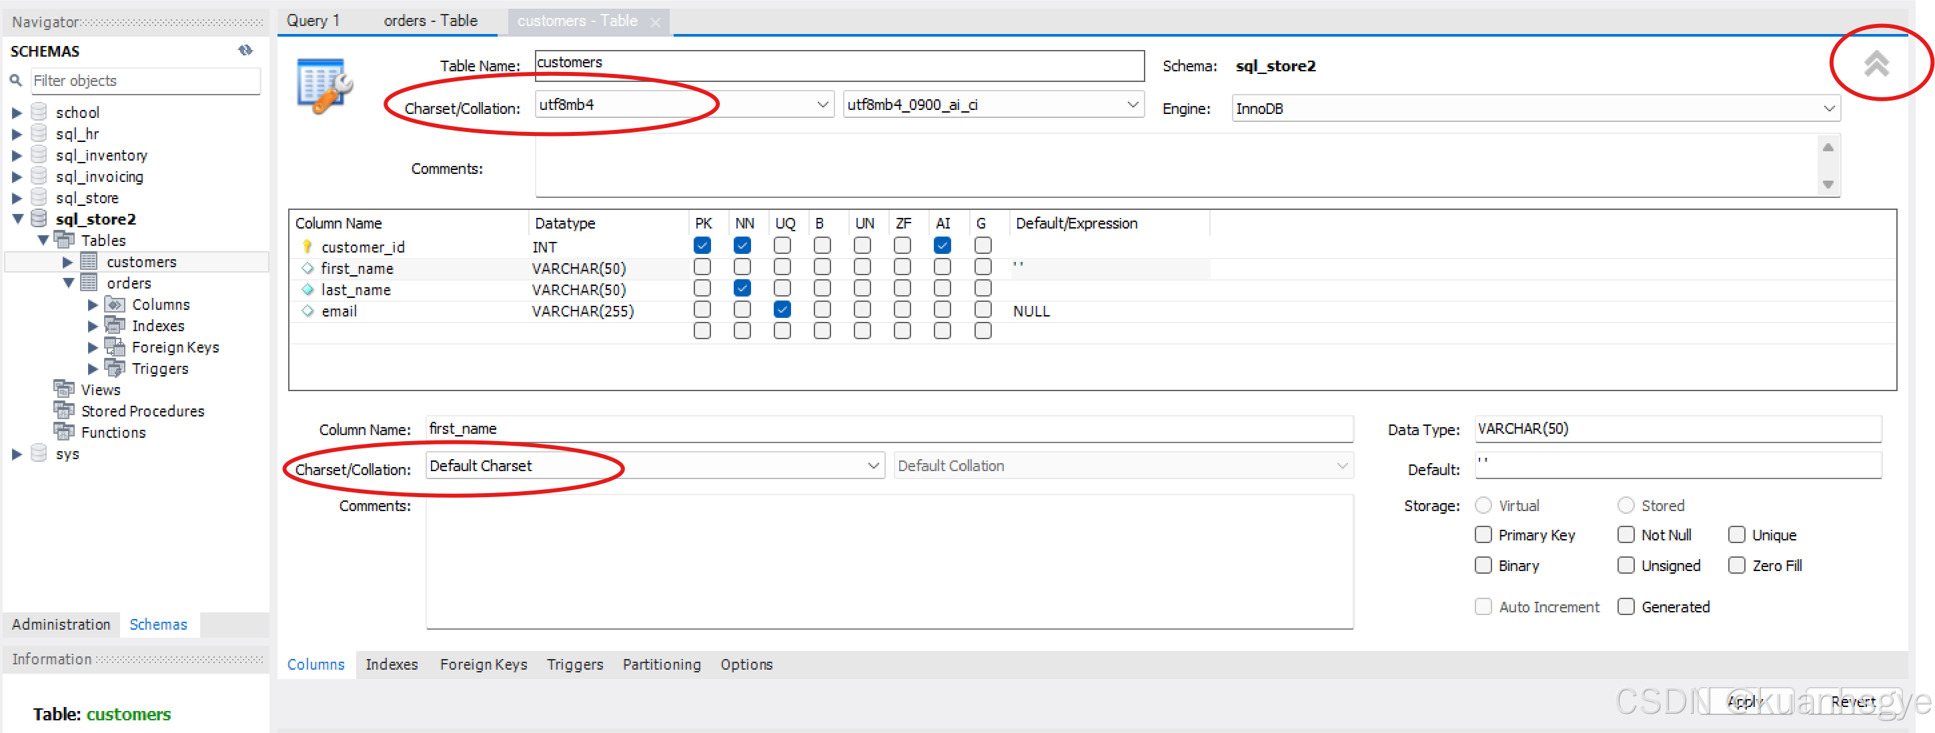This screenshot has height=733, width=1935.
Task: Click the Filter objects search field
Action: 145,80
